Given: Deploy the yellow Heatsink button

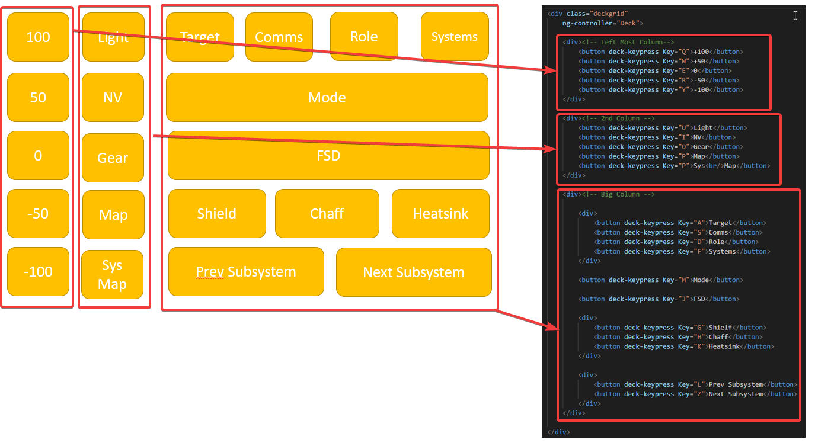Looking at the screenshot, I should pyautogui.click(x=440, y=213).
